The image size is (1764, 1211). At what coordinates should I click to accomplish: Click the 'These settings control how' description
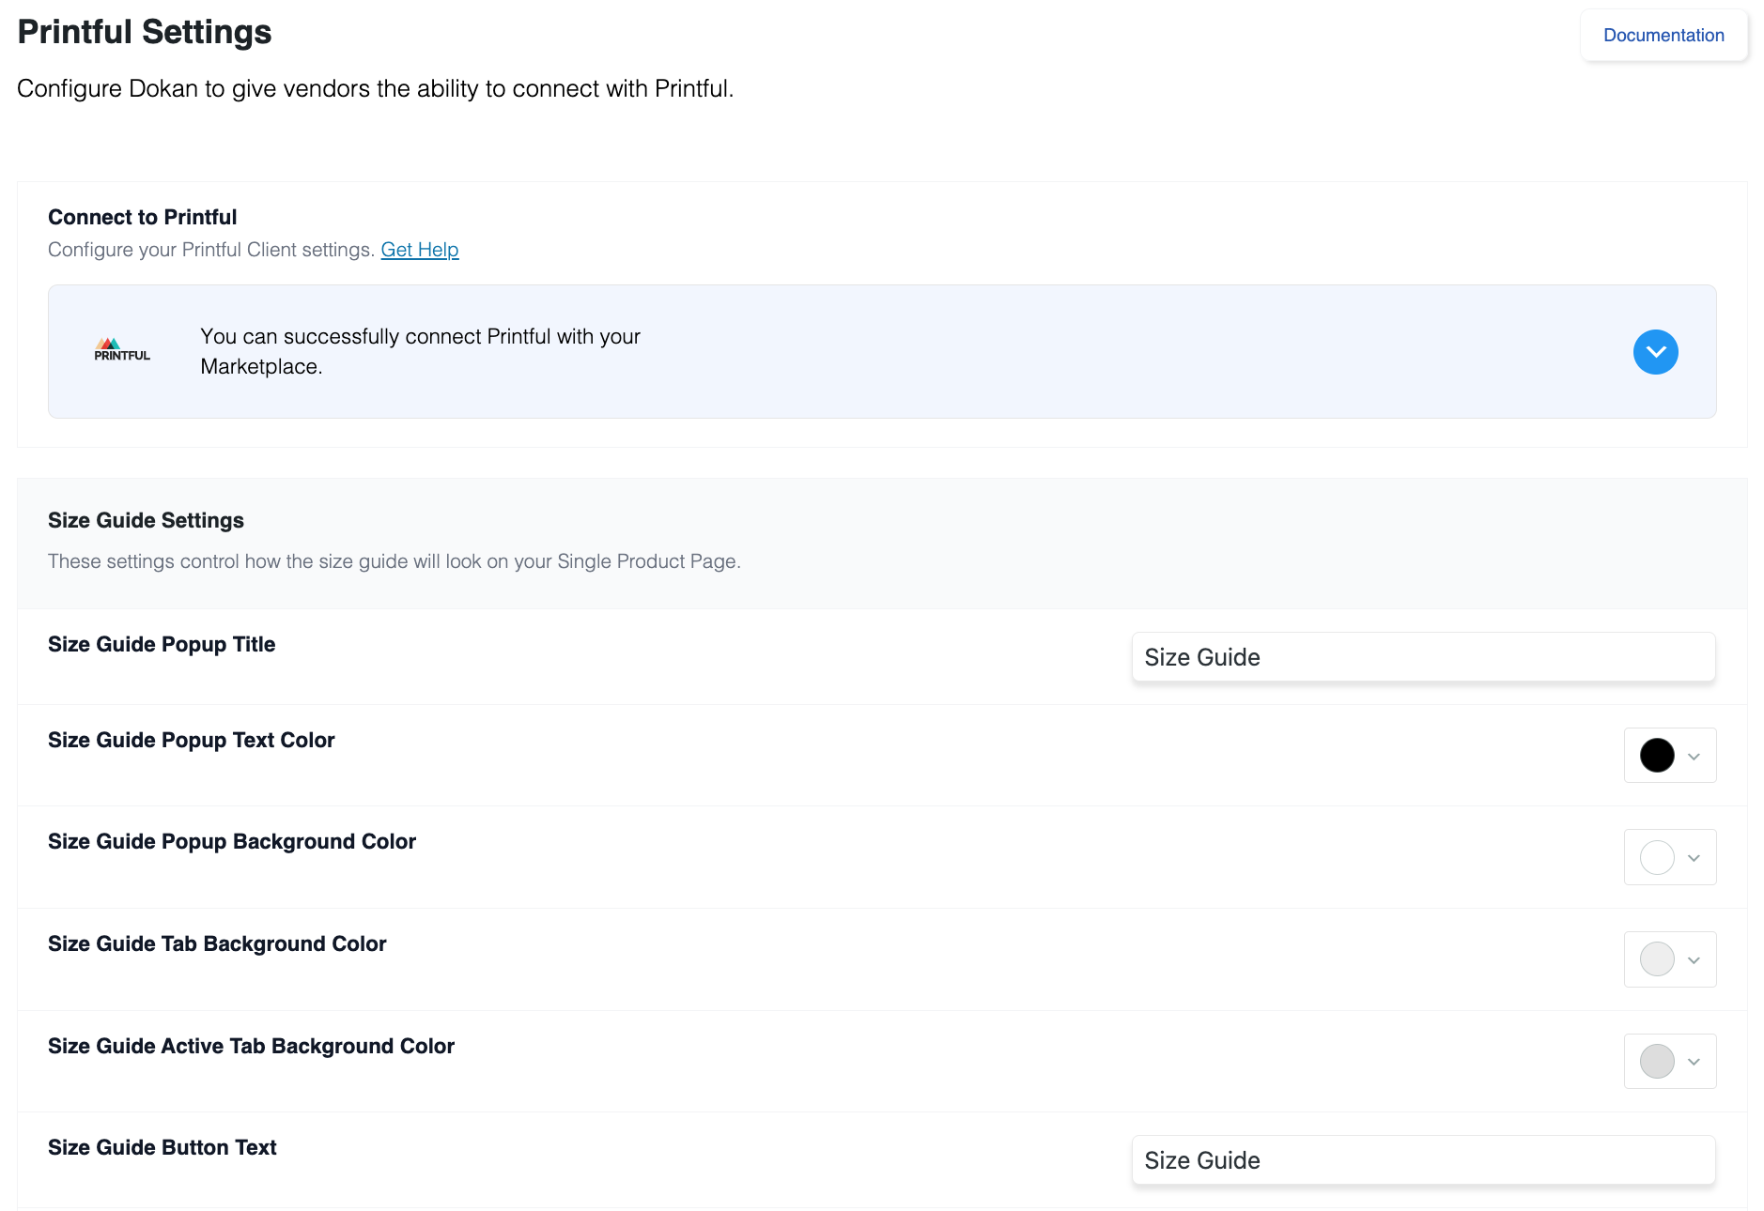pyautogui.click(x=395, y=561)
